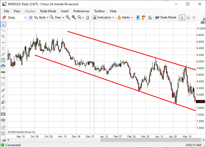Open the Toolbox menu
Viewport: 206px width, 148px height.
[99, 11]
